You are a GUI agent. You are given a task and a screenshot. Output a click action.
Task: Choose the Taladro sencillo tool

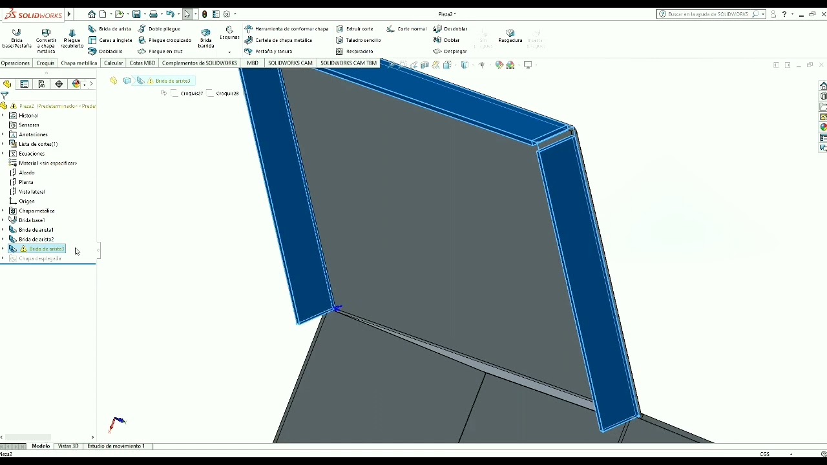coord(359,40)
